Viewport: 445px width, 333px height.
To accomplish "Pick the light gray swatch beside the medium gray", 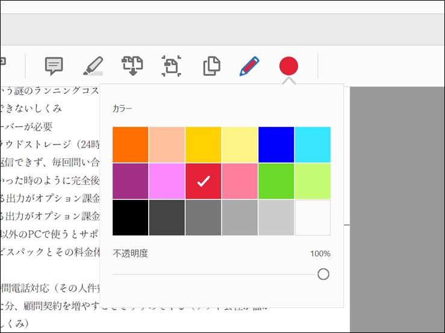I will (240, 218).
